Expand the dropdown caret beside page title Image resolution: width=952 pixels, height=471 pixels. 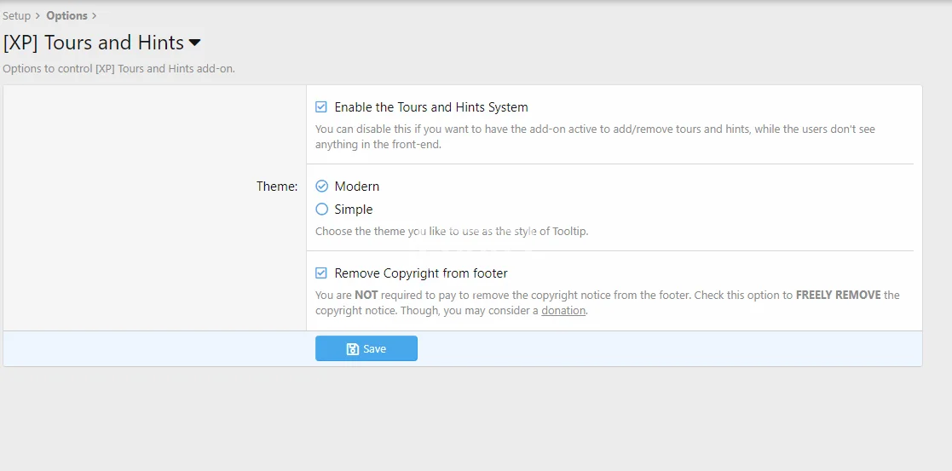tap(194, 43)
